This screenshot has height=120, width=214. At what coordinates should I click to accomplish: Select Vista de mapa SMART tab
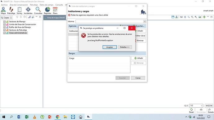click(55, 18)
